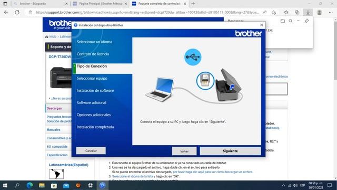Open Edge settings and more menu
This screenshot has height=190, width=337.
pos(331,12)
